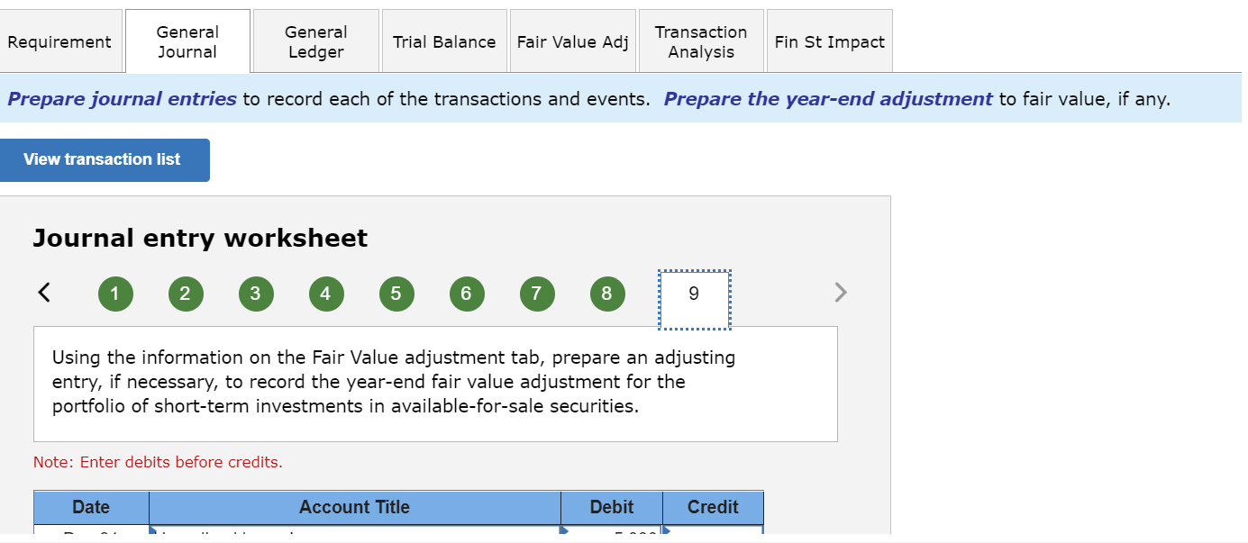Click the Debit entry cell
The width and height of the screenshot is (1248, 543).
coord(611,507)
